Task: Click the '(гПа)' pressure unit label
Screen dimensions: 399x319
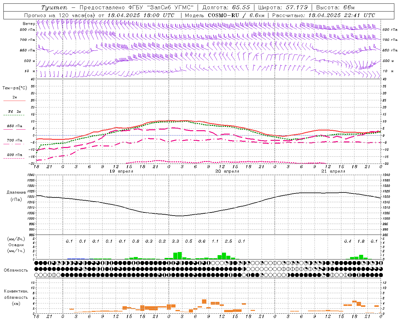Action: pos(16,200)
